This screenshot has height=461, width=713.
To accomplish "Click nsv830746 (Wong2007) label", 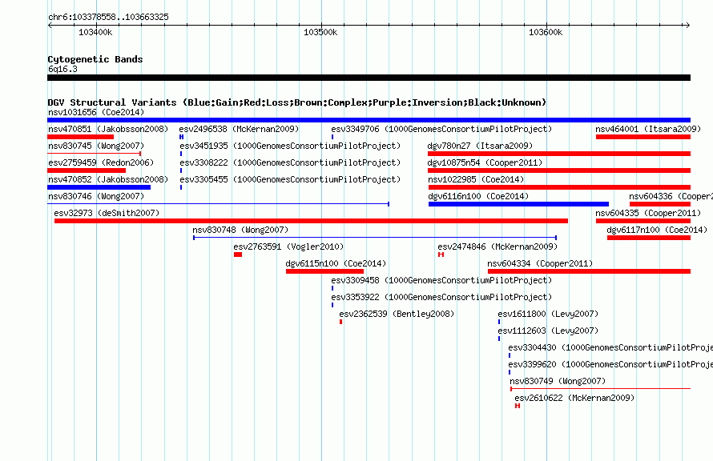I will pos(96,196).
